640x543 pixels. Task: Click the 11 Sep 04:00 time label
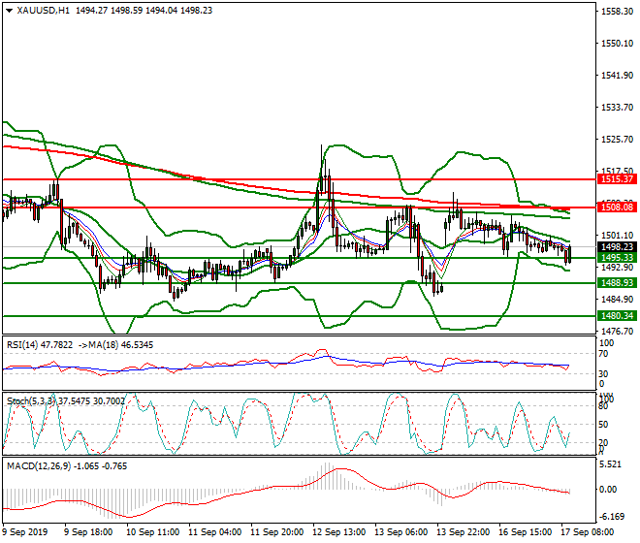[214, 532]
